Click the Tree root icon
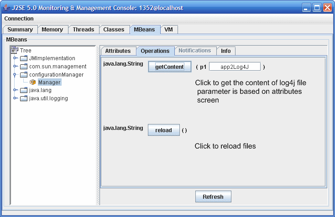335x217 pixels. (x=15, y=51)
